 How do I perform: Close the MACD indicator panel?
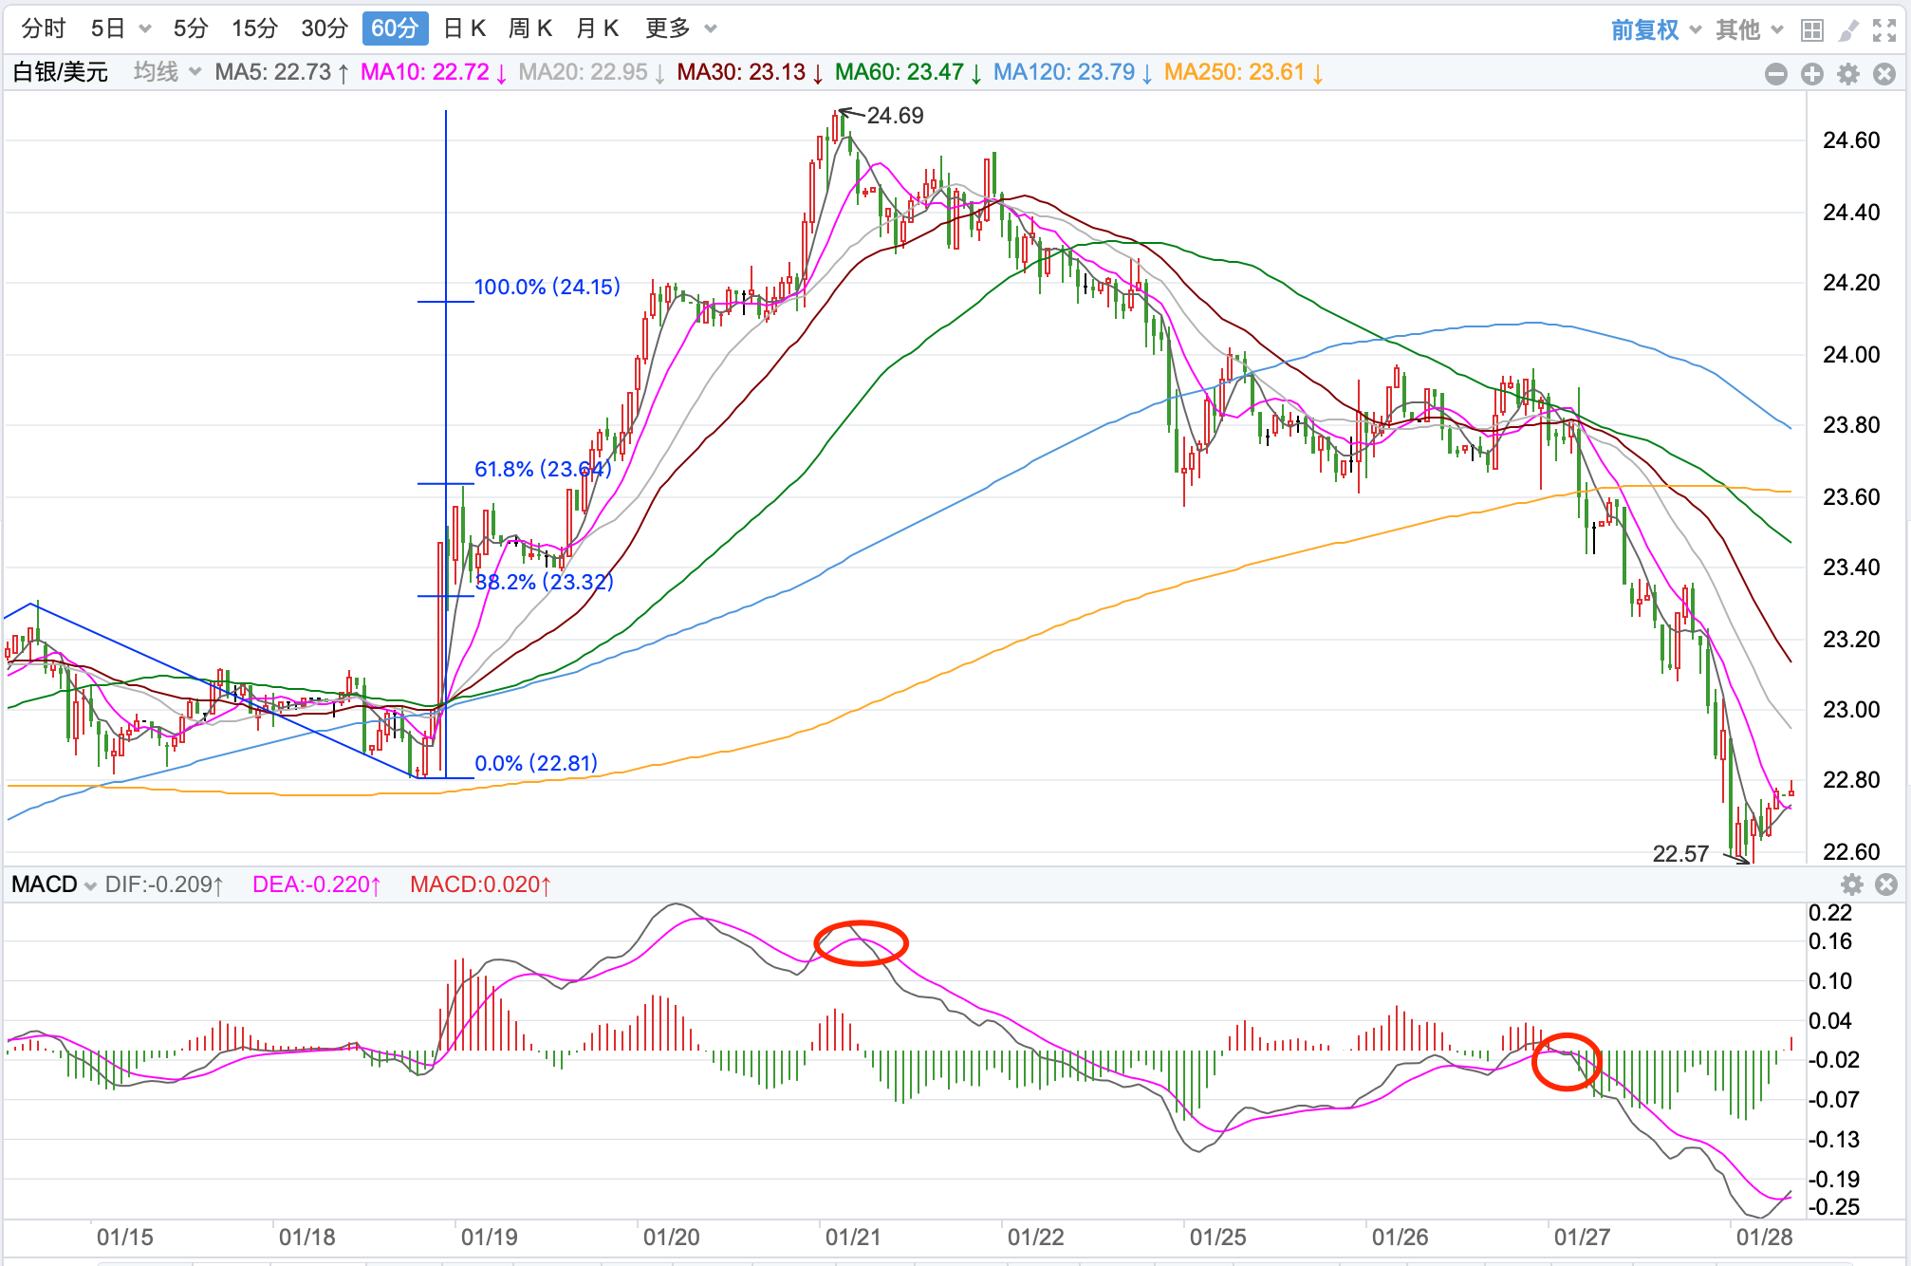pos(1886,884)
